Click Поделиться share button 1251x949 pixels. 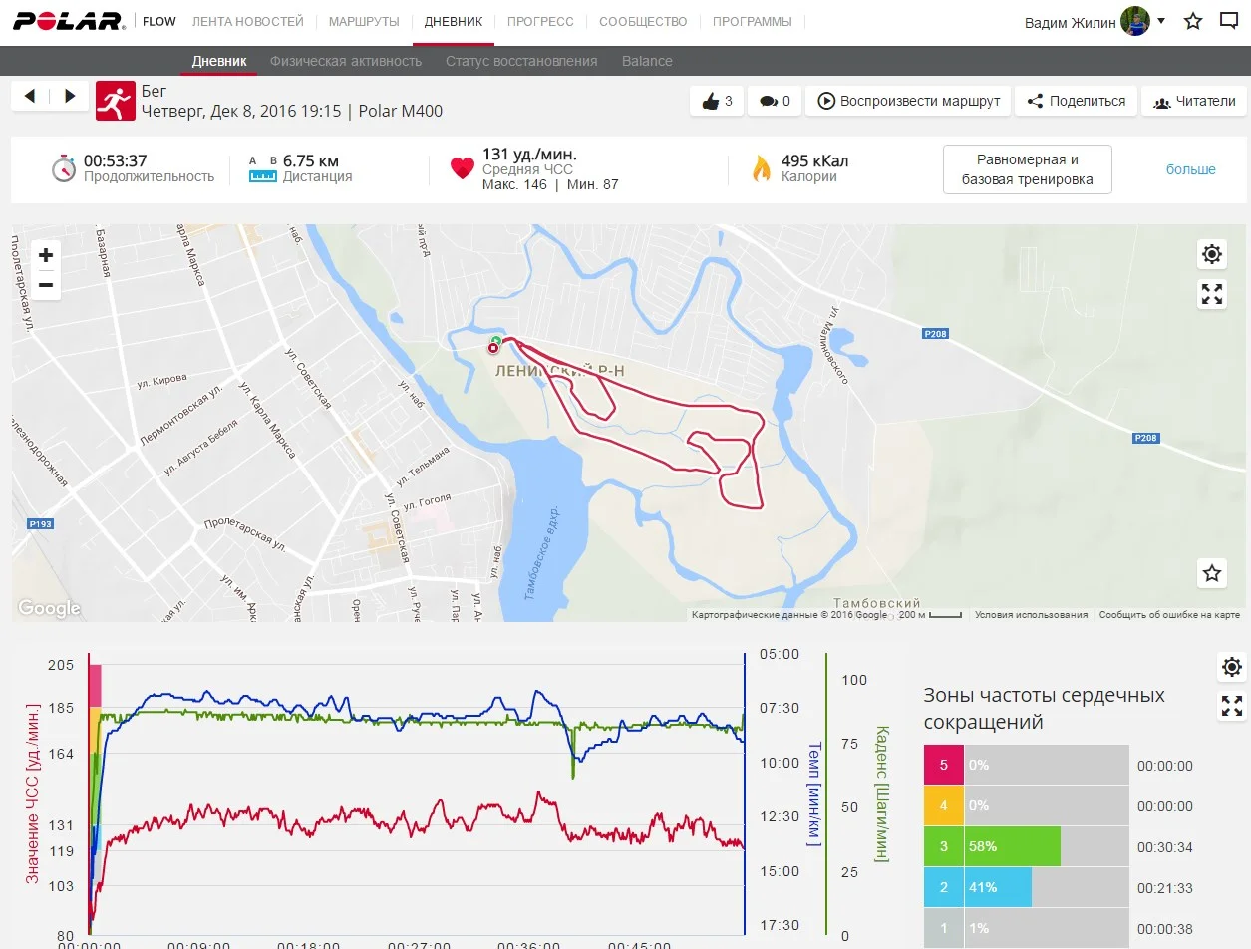[x=1076, y=101]
